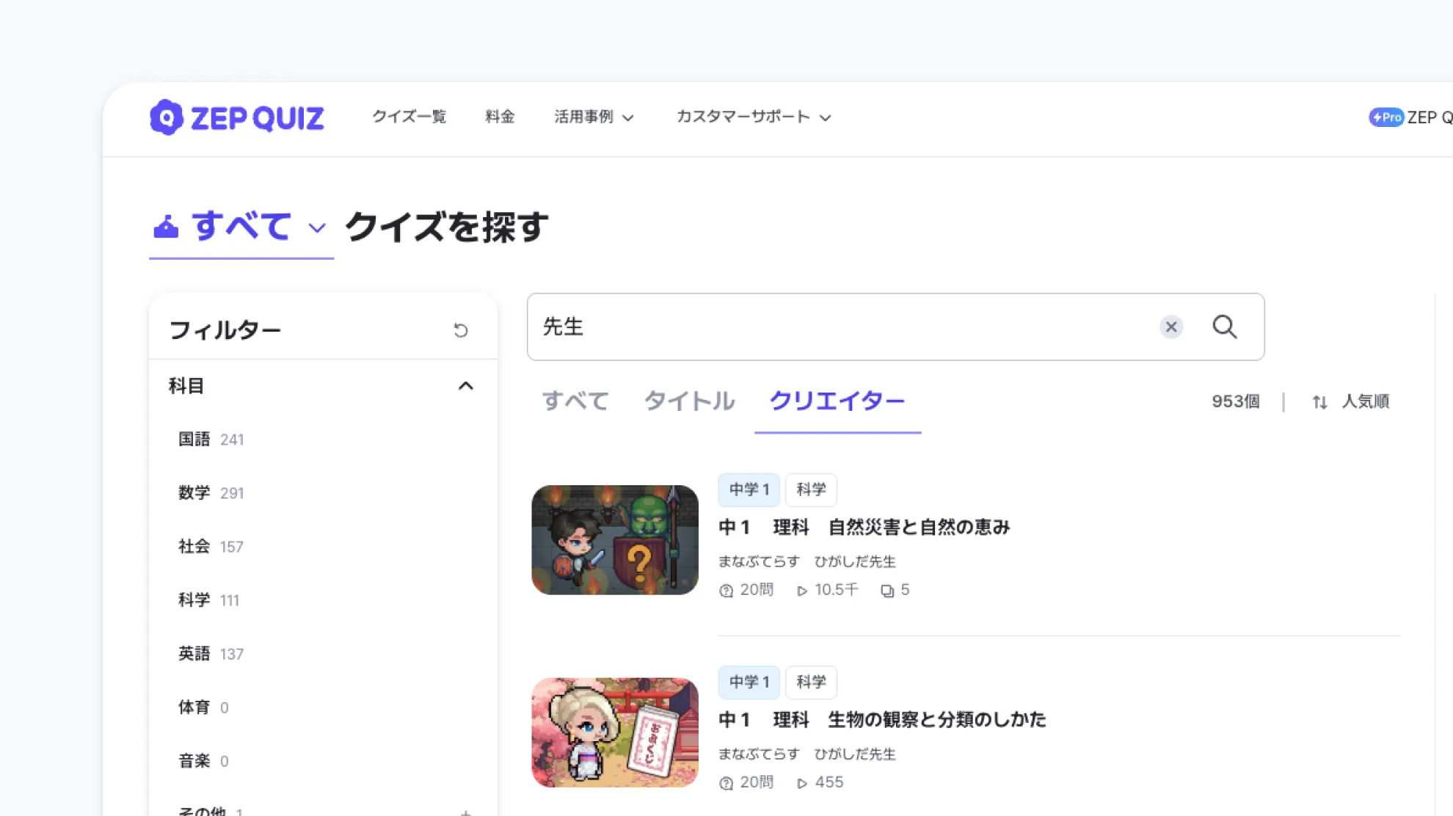Go to クイズ一覧 in the navigation bar
The image size is (1453, 816).
(x=409, y=117)
